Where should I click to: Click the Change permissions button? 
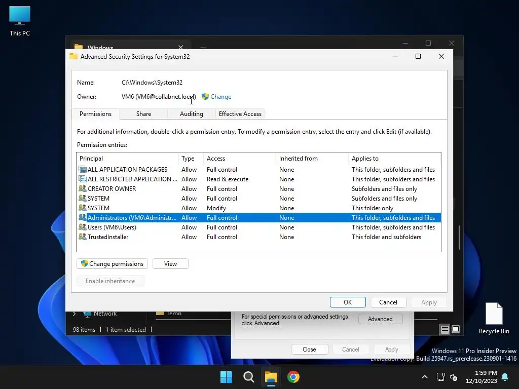click(112, 263)
